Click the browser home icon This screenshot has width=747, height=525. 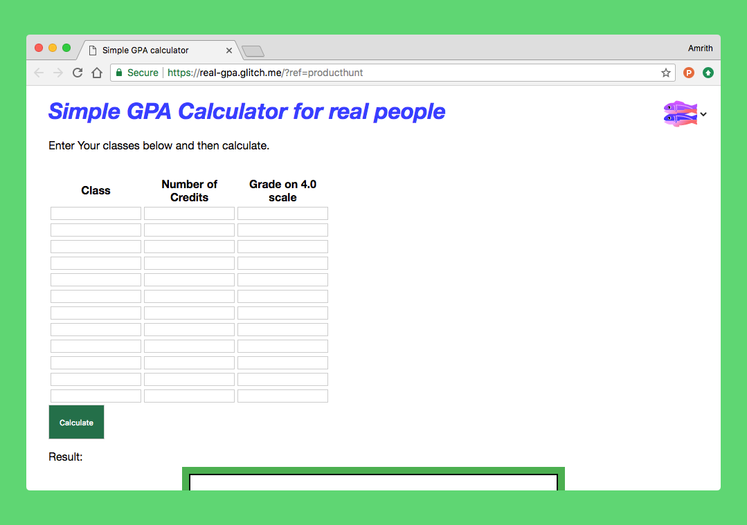point(96,72)
